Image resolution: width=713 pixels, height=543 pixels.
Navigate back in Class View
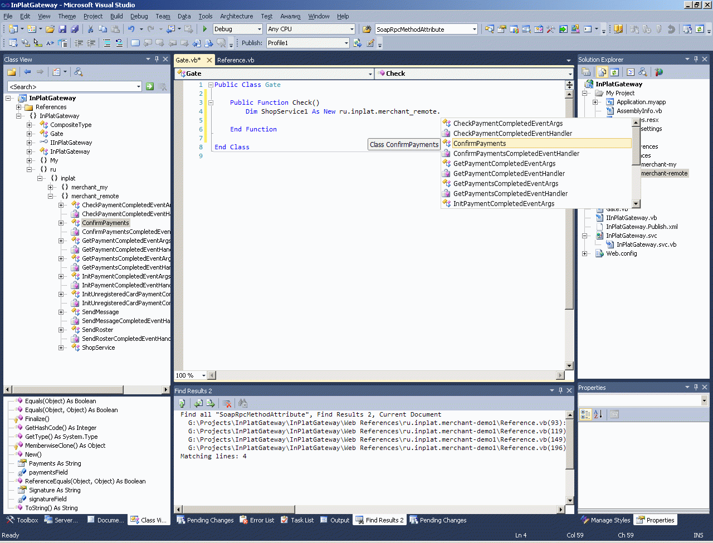(27, 72)
